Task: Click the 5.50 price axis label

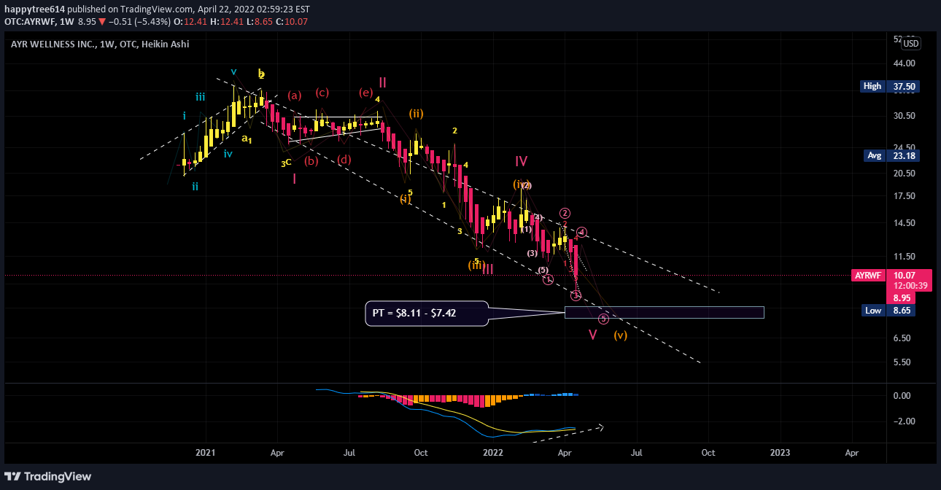Action: tap(902, 362)
